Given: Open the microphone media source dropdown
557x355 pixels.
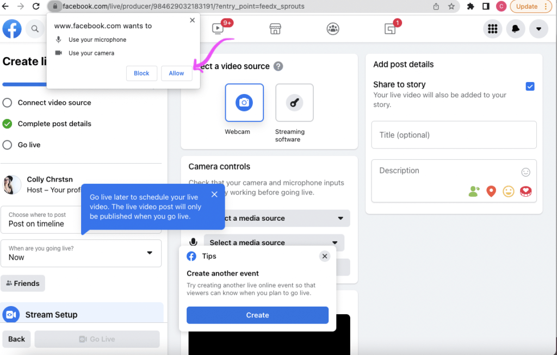Looking at the screenshot, I should 274,242.
